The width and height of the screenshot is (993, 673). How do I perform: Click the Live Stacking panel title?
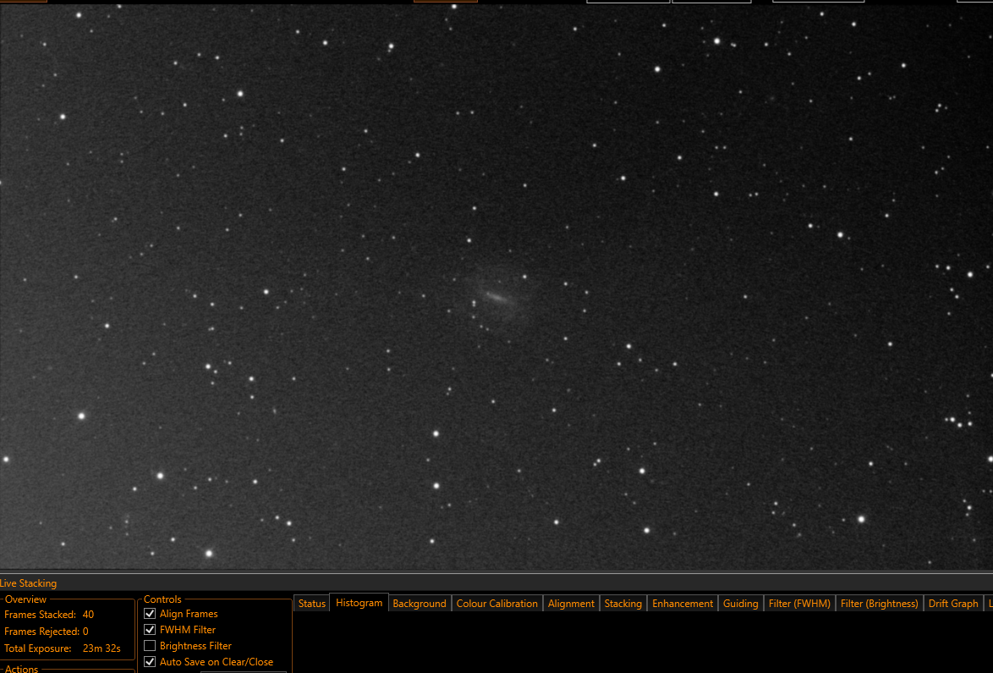(x=29, y=583)
